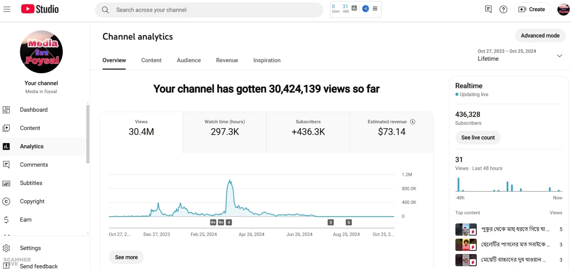Screen dimensions: 571x269
Task: Open the channel feedback notes icon
Action: [x=488, y=10]
